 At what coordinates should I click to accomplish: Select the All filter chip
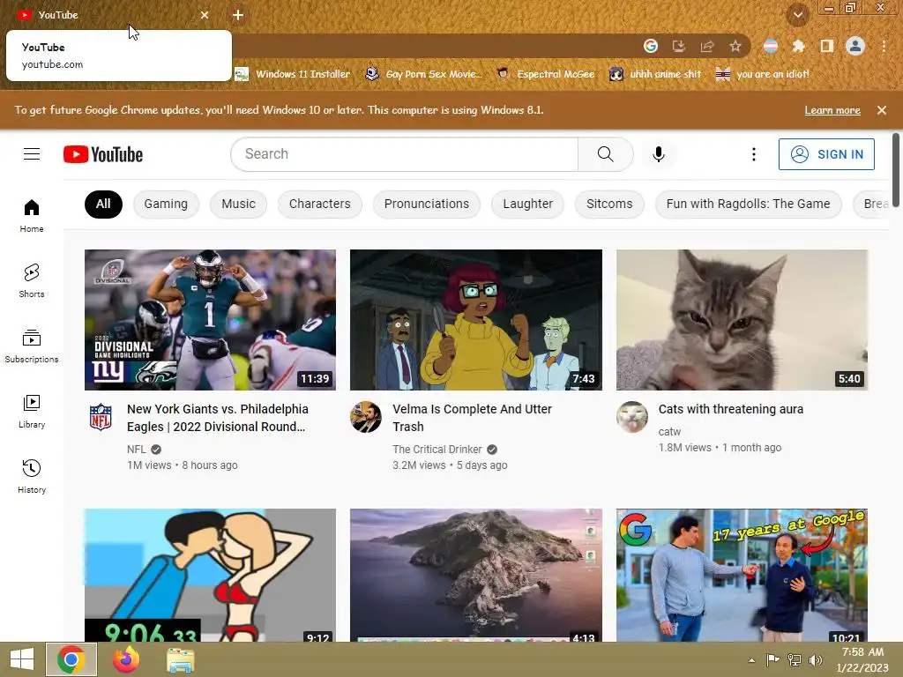click(x=103, y=204)
